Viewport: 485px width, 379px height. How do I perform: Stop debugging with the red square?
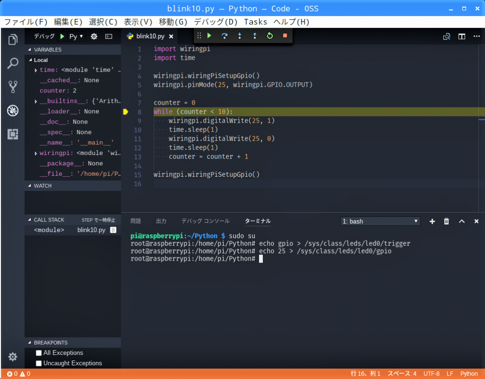(285, 36)
